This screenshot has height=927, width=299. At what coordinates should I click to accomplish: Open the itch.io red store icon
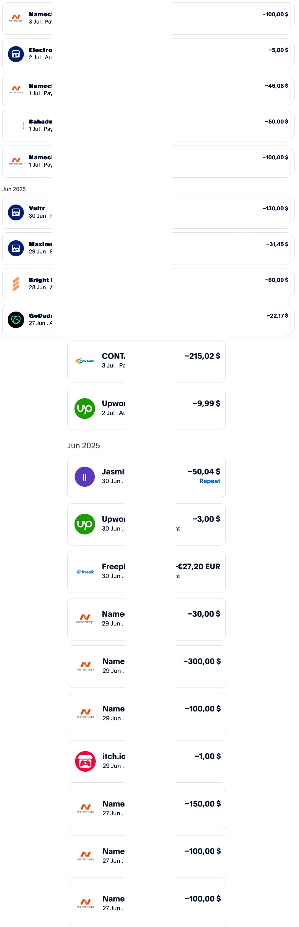tap(85, 761)
